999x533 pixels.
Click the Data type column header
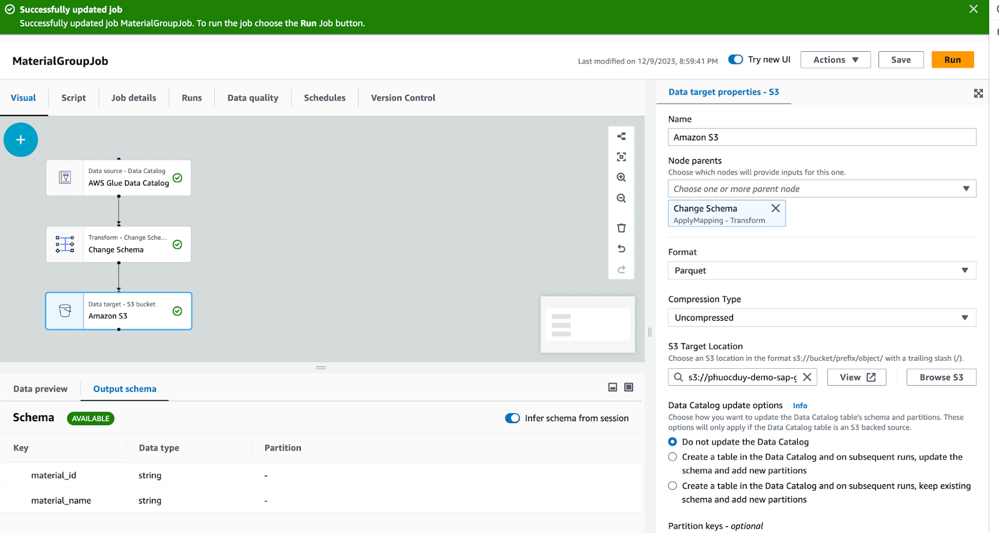(x=159, y=447)
